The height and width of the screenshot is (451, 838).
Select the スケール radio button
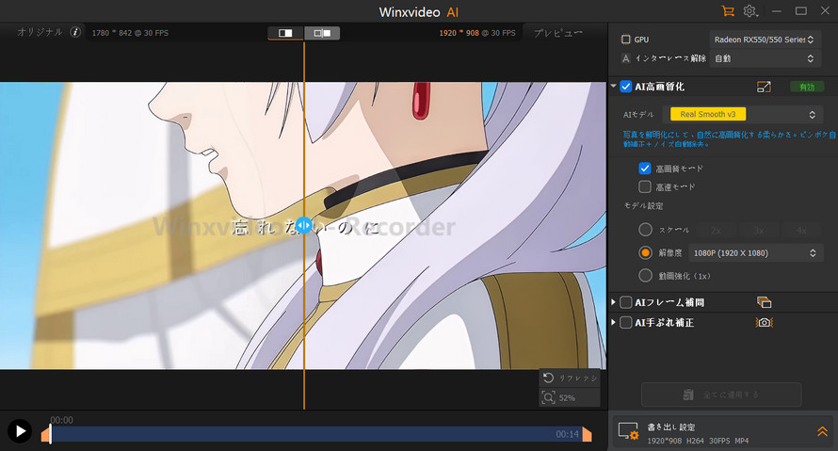[646, 230]
